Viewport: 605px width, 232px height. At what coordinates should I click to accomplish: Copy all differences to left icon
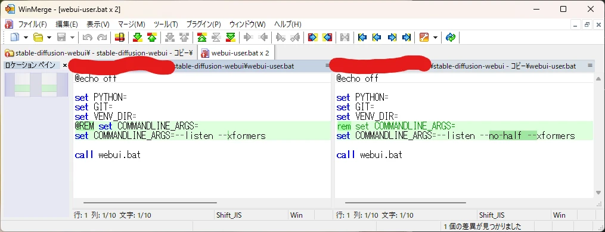pyautogui.click(x=327, y=38)
